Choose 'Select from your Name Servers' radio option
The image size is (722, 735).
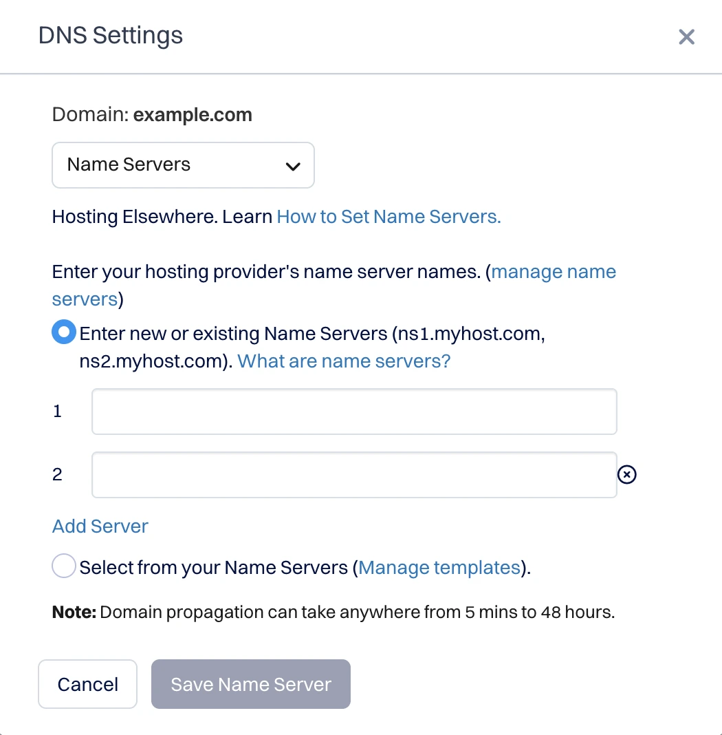64,567
